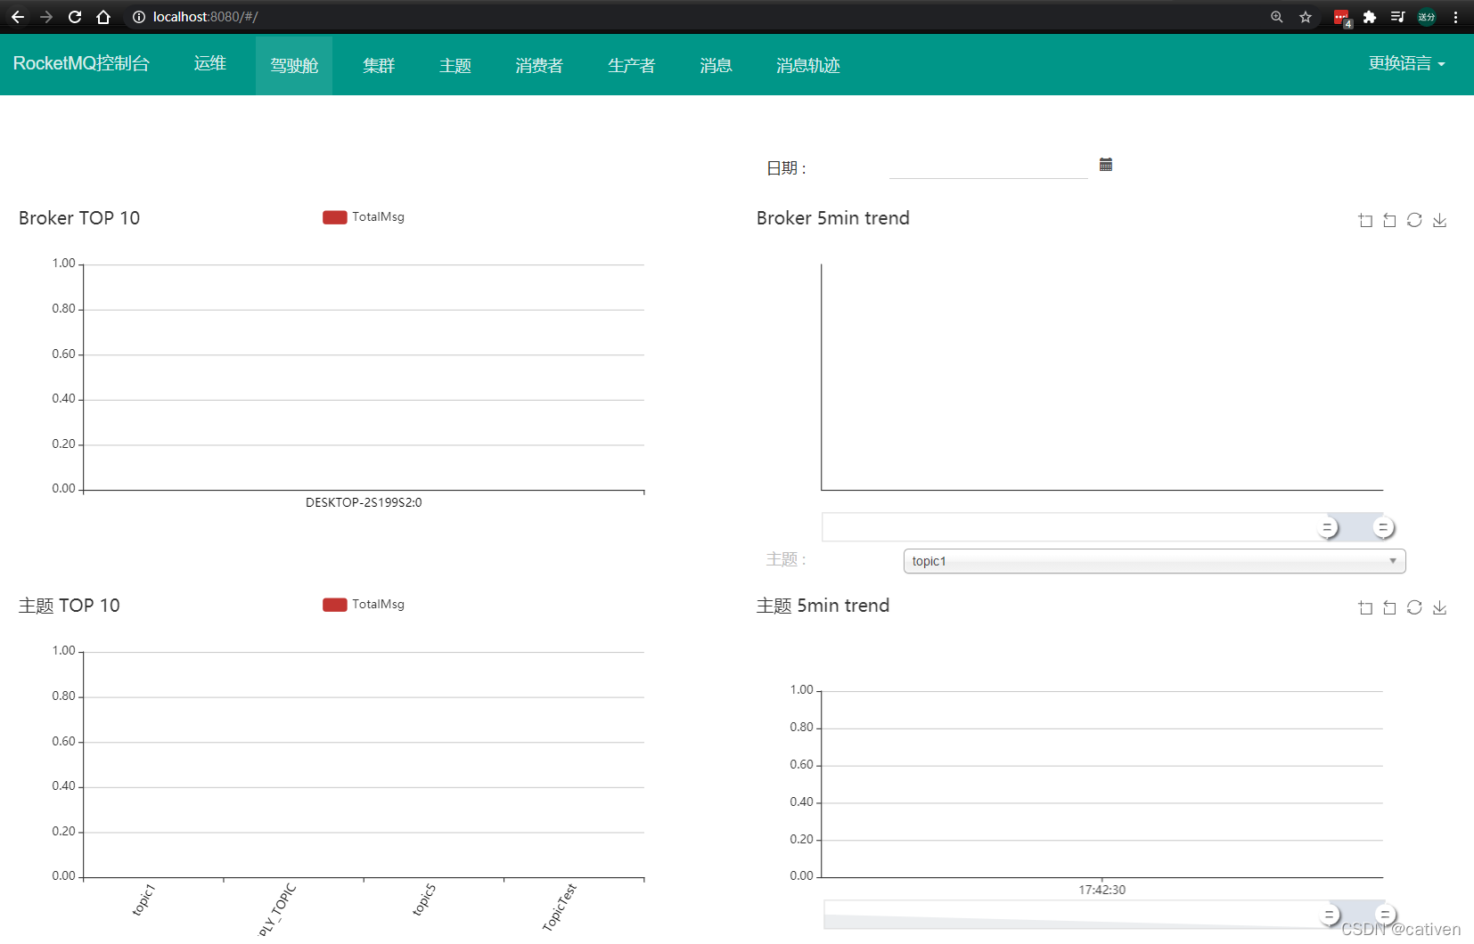This screenshot has width=1474, height=944.
Task: Restore the Broker 5min trend chart
Action: click(1414, 220)
